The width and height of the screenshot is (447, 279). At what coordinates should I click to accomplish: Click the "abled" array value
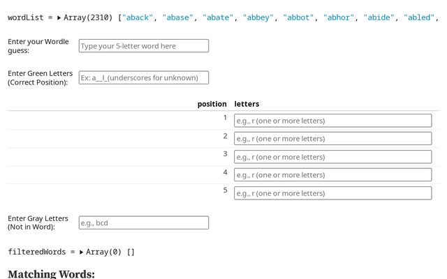pyautogui.click(x=419, y=17)
